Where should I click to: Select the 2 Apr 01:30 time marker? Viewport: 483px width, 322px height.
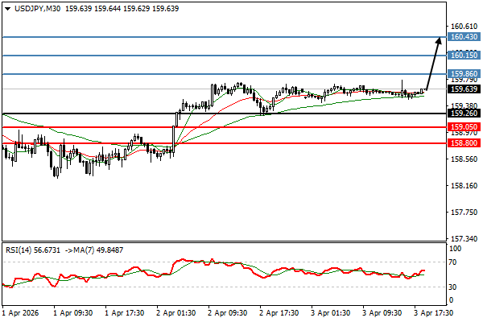[176, 311]
